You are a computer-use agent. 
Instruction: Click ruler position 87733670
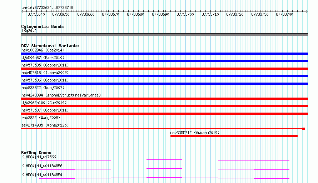[x=110, y=14]
